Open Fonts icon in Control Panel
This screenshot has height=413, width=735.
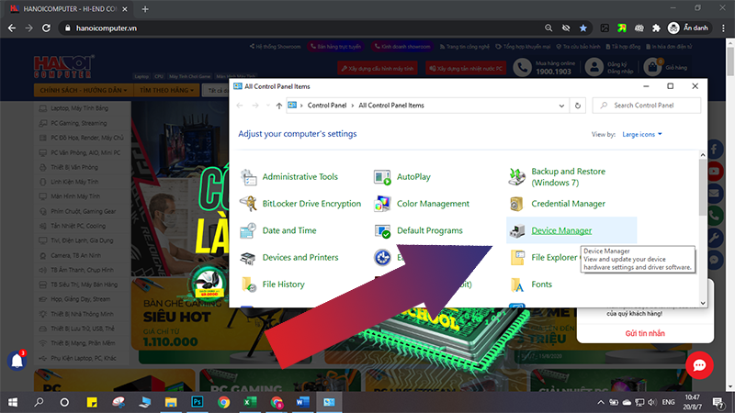pos(517,285)
